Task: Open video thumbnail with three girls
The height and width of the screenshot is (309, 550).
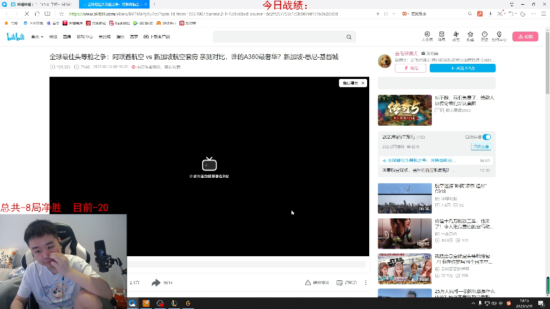Action: coord(405,268)
